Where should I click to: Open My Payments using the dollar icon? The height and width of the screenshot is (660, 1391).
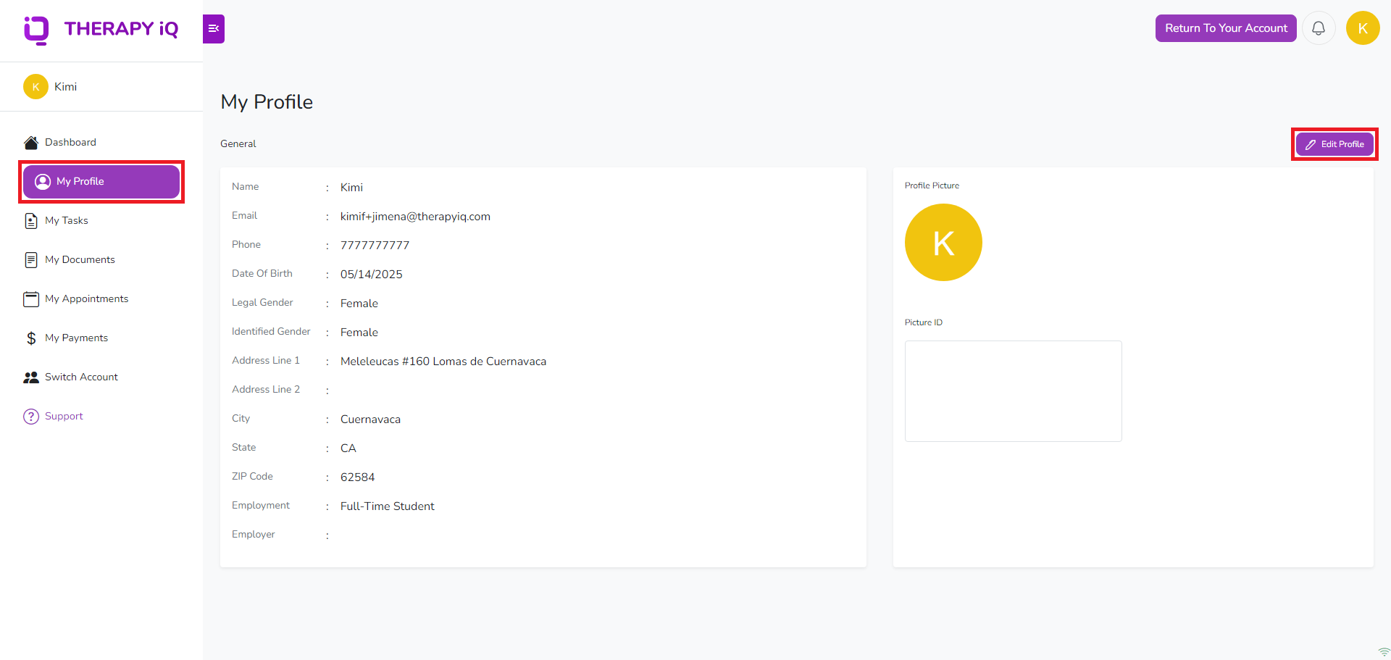click(30, 338)
